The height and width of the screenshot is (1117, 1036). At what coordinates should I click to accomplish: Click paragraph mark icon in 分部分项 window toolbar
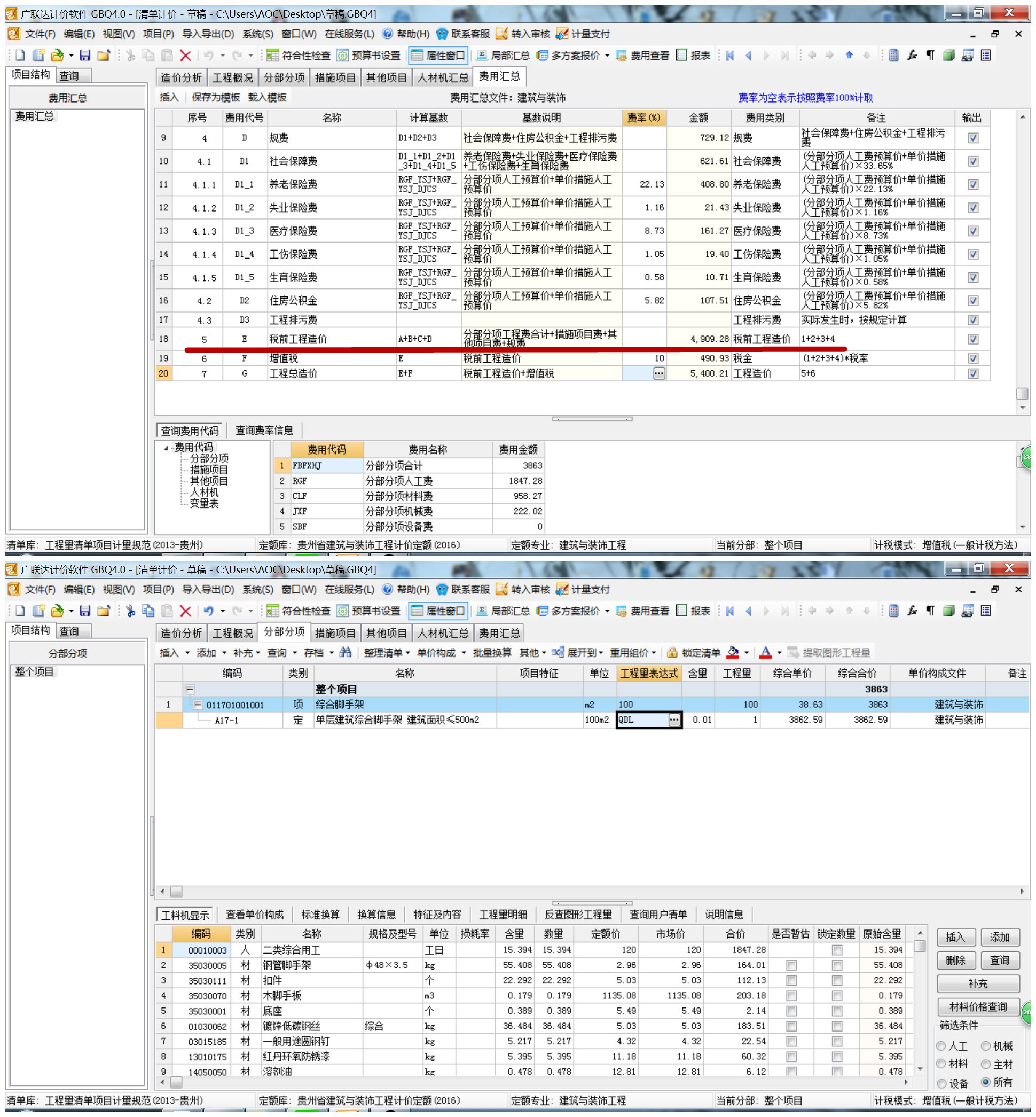(x=930, y=611)
